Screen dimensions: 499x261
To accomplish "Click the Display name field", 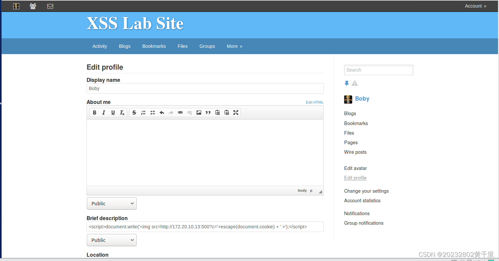I will 205,88.
